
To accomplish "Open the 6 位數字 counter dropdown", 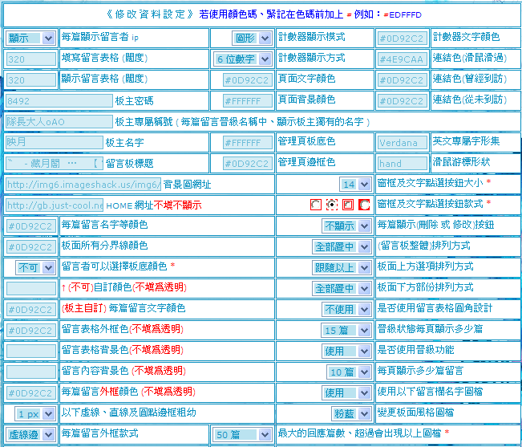I will click(x=242, y=59).
